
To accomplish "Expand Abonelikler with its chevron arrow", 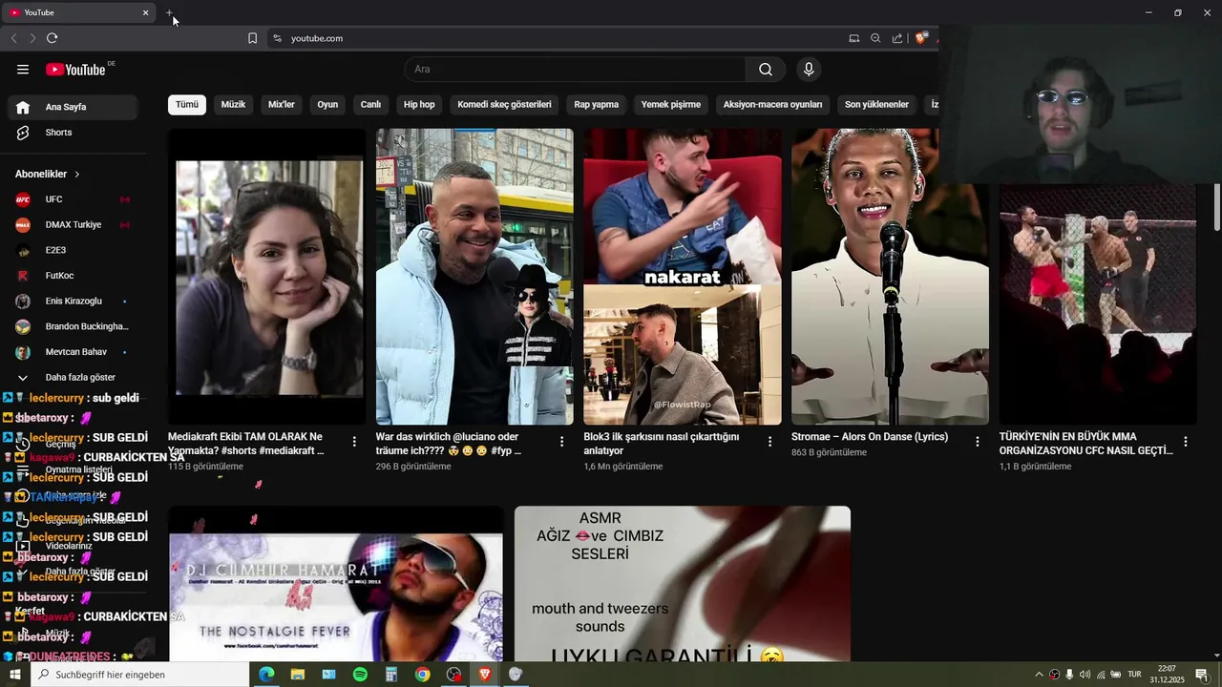I will coord(77,175).
